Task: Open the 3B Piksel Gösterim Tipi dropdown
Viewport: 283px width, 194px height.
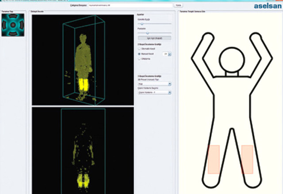Action: click(x=155, y=83)
